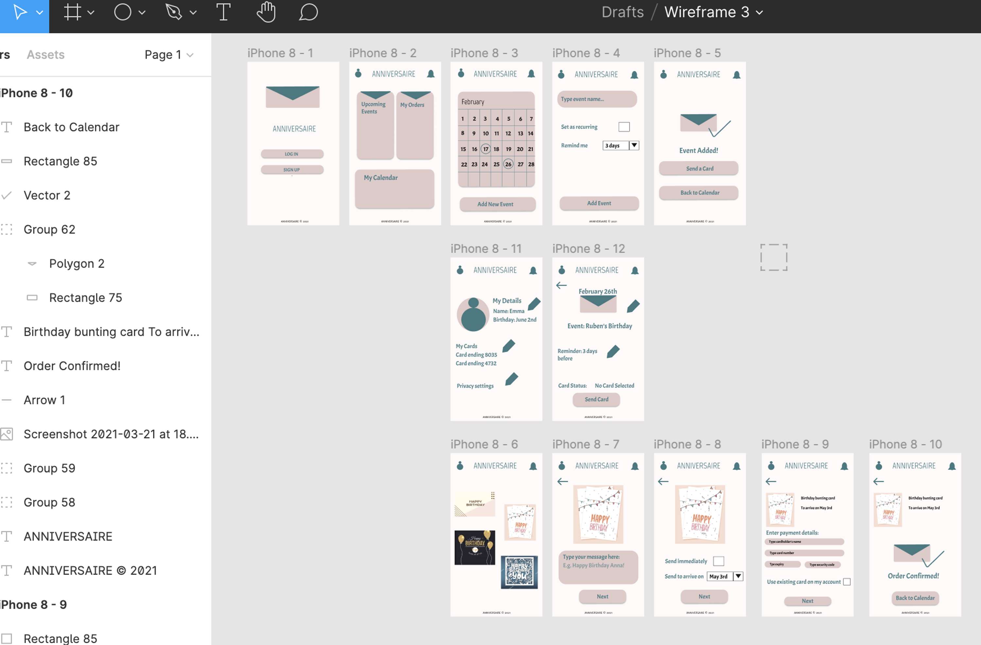Click the black gold balloons birthday card thumbnail
This screenshot has width=981, height=645.
pyautogui.click(x=474, y=547)
